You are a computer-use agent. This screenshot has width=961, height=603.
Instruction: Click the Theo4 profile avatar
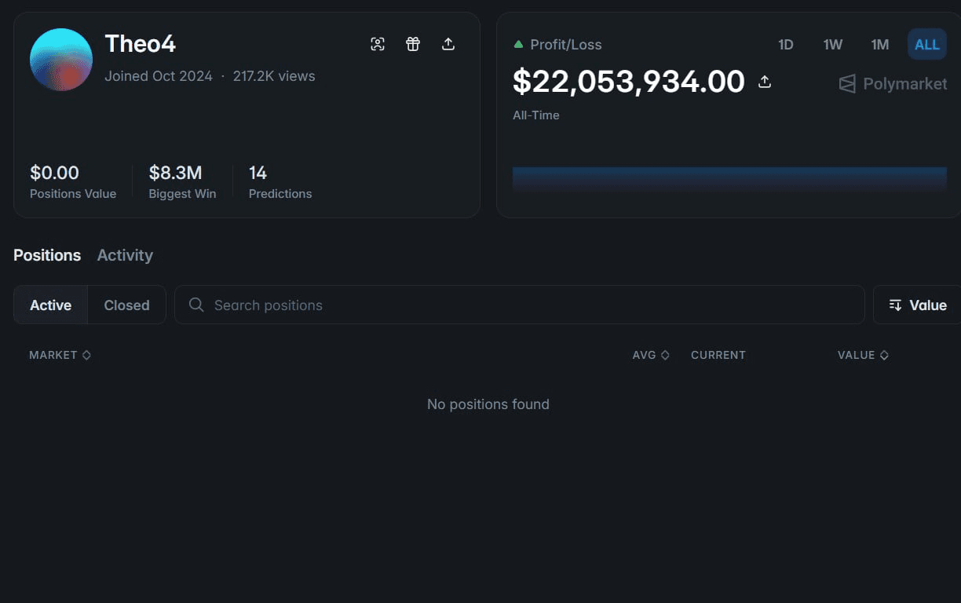click(x=61, y=60)
